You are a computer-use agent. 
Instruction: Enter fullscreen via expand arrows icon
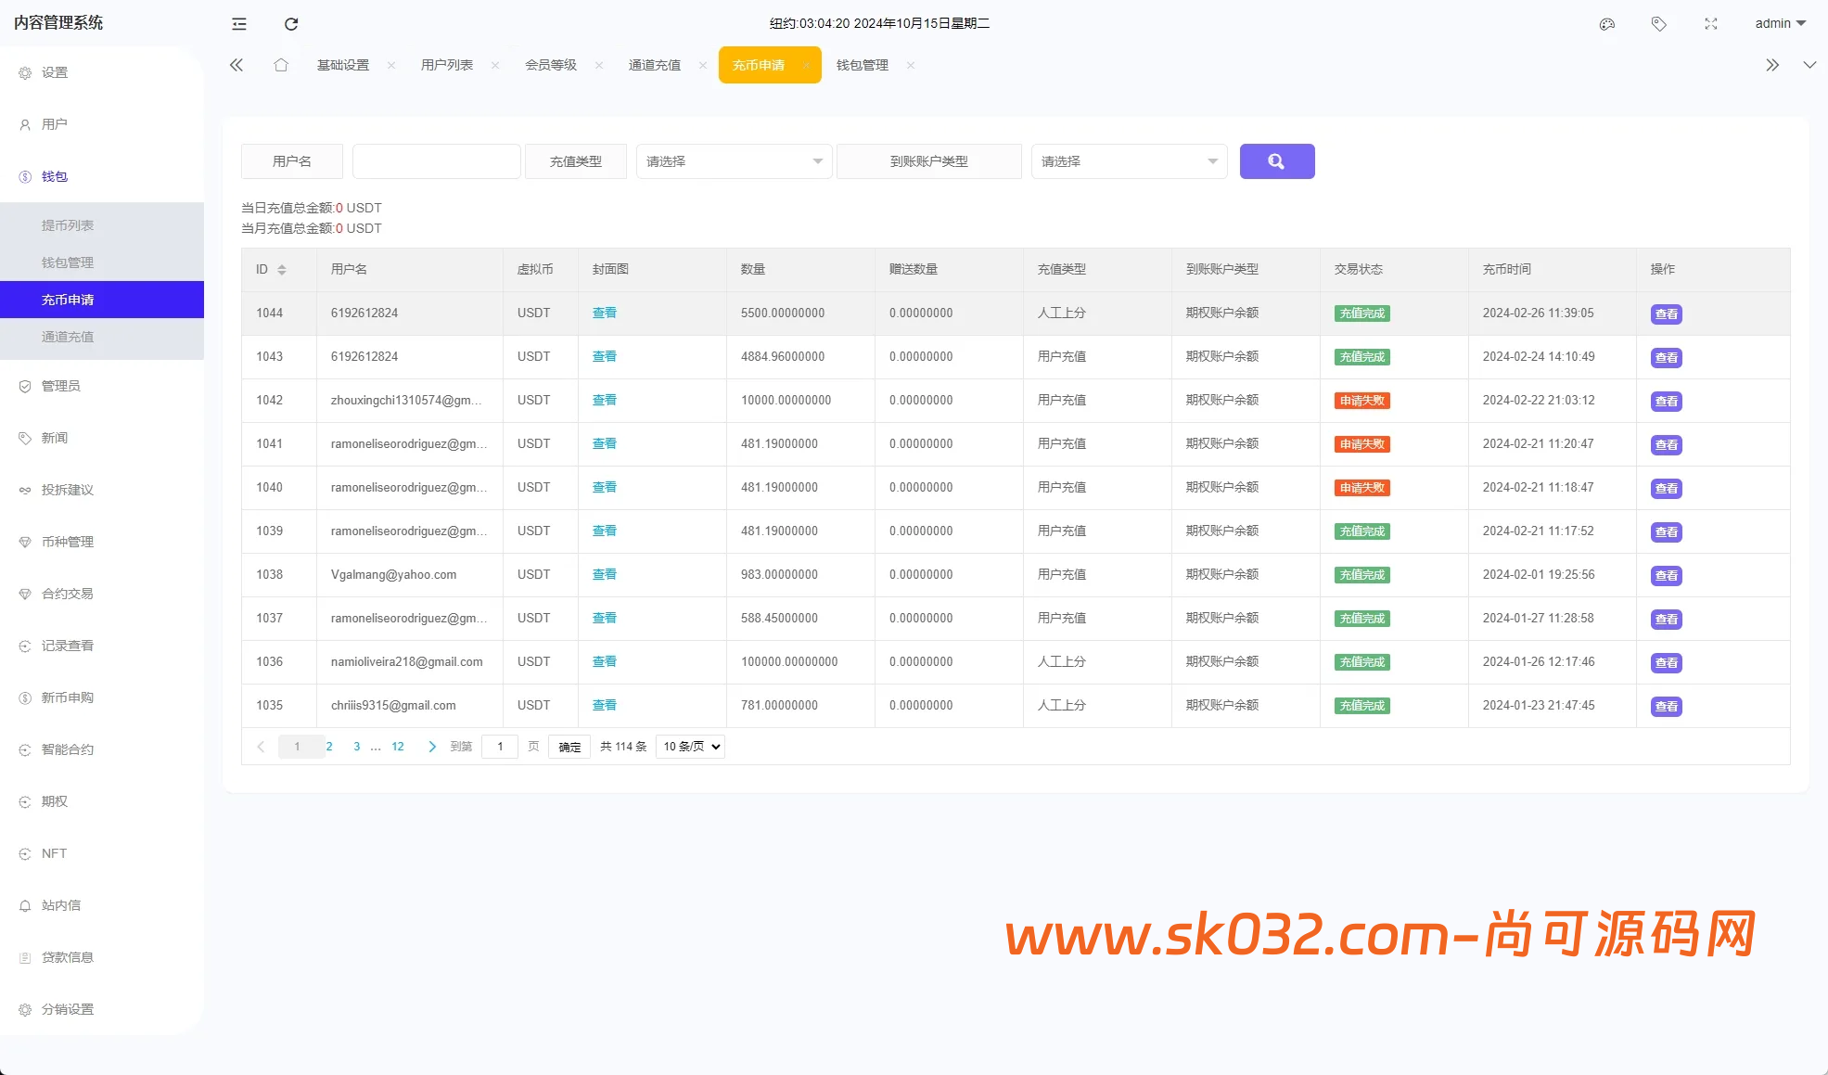click(x=1710, y=24)
